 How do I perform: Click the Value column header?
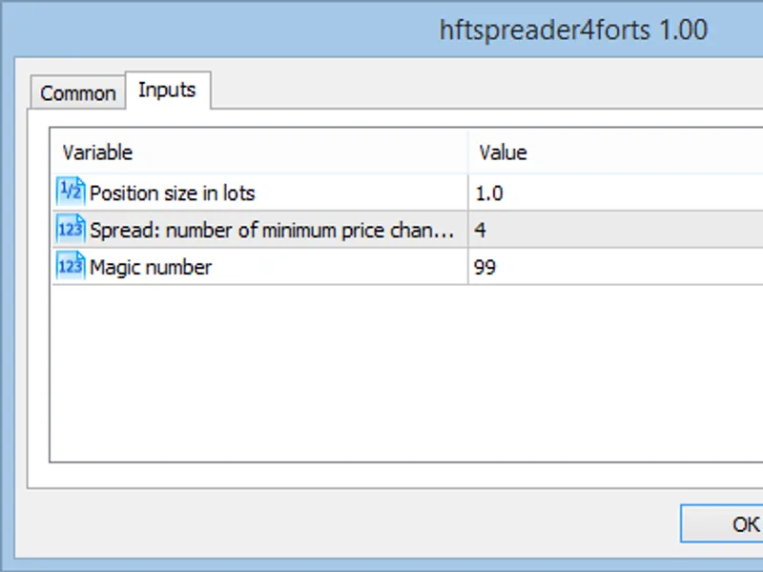tap(615, 153)
